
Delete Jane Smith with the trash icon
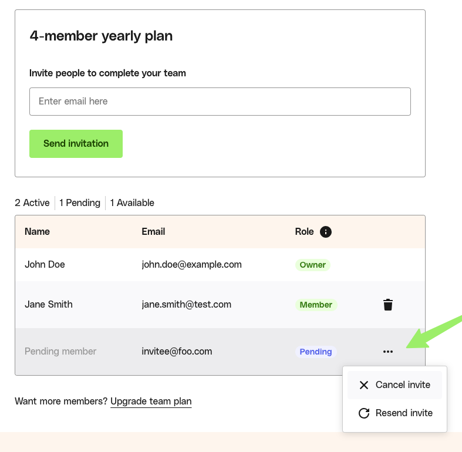click(388, 305)
